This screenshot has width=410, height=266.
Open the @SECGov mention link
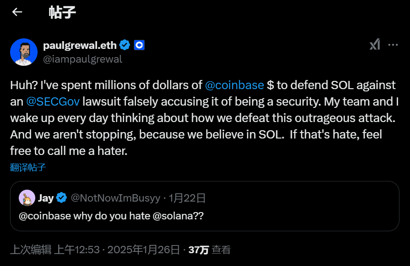click(53, 101)
